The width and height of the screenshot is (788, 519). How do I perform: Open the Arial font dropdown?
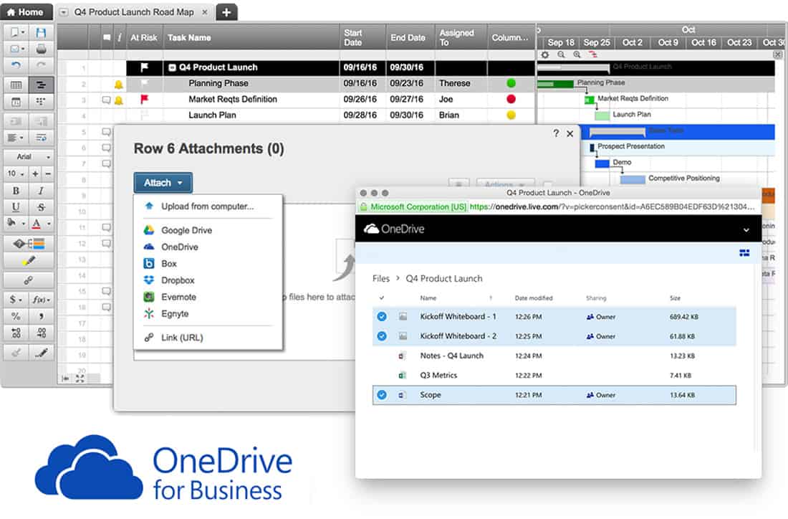pos(28,157)
